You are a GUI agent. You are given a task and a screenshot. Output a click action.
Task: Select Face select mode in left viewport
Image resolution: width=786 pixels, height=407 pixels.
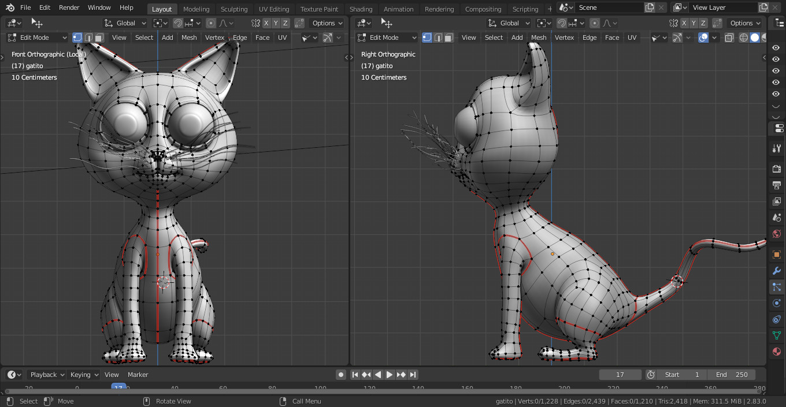pos(99,38)
